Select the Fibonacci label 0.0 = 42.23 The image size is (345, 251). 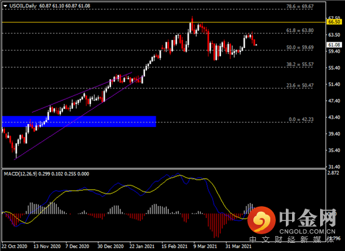coord(301,119)
